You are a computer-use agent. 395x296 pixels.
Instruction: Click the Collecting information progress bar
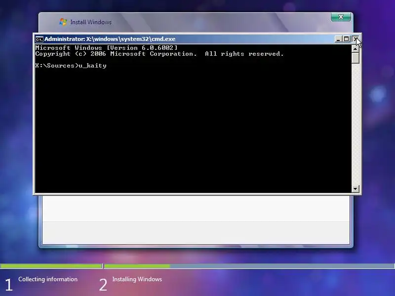coord(51,266)
